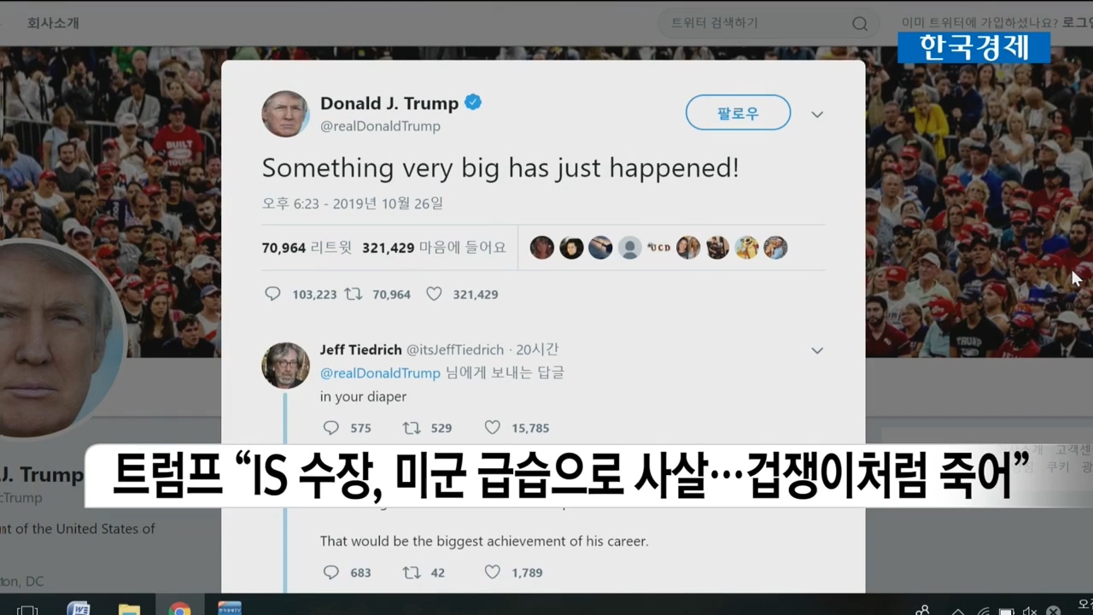Like Jeff Tiedrich's reply with 15,785 hearts
This screenshot has height=615, width=1093.
493,427
